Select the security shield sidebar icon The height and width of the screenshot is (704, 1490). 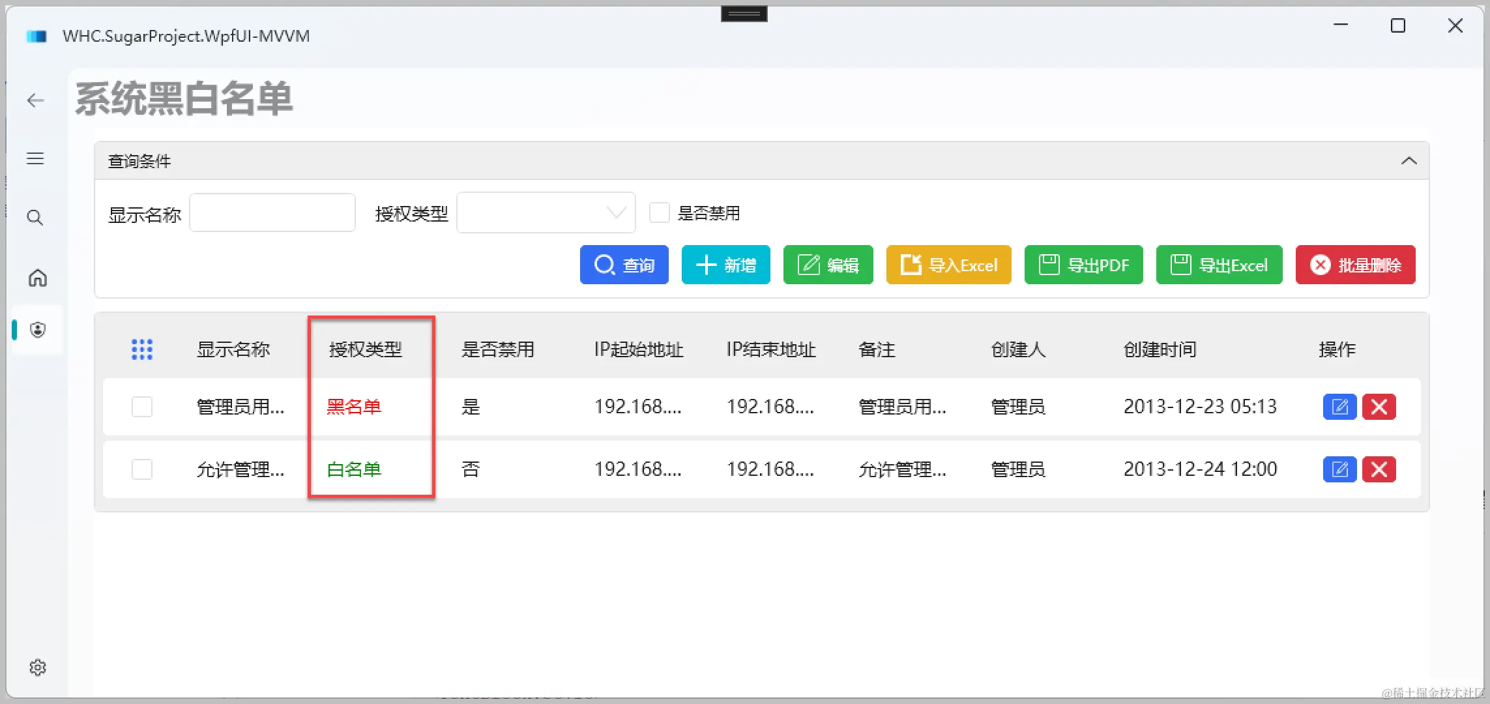click(x=38, y=330)
